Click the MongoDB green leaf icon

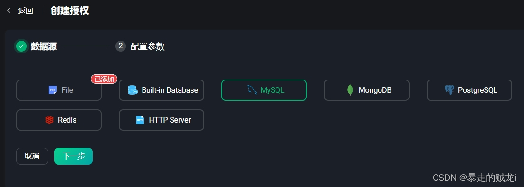[x=350, y=90]
